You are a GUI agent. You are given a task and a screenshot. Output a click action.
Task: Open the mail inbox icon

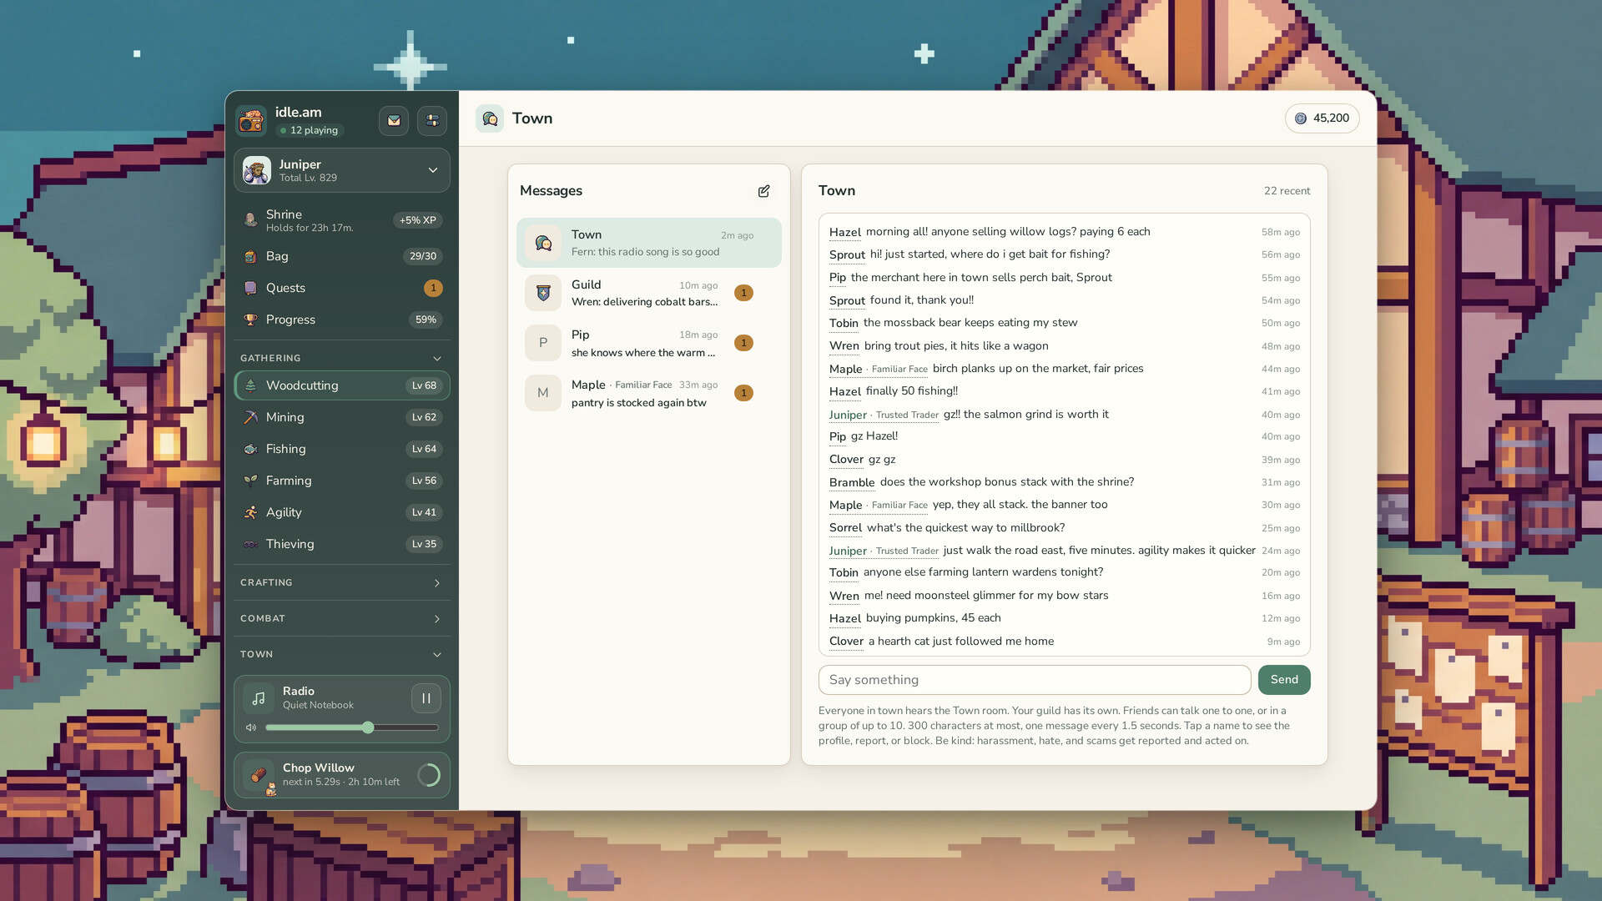click(394, 120)
